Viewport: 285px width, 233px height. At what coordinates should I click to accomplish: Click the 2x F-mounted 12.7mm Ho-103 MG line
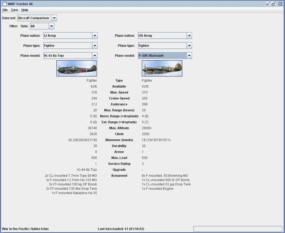[71, 180]
